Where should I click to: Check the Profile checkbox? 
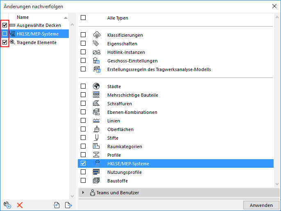coord(83,155)
